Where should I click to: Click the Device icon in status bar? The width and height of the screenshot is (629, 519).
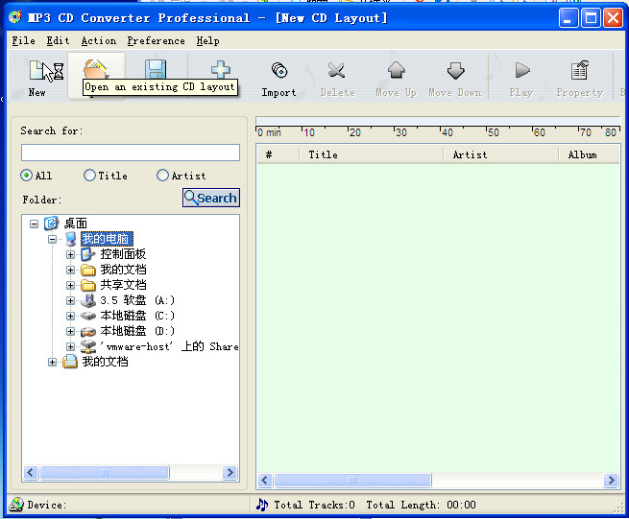(x=16, y=505)
